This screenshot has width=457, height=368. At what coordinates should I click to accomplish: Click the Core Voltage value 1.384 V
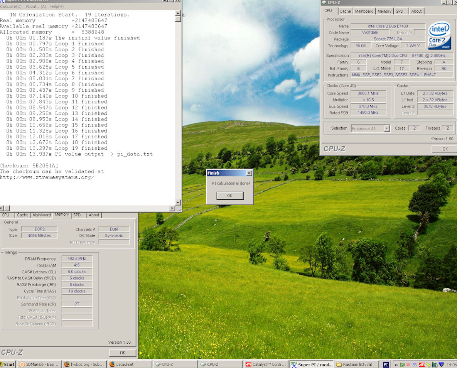[413, 45]
